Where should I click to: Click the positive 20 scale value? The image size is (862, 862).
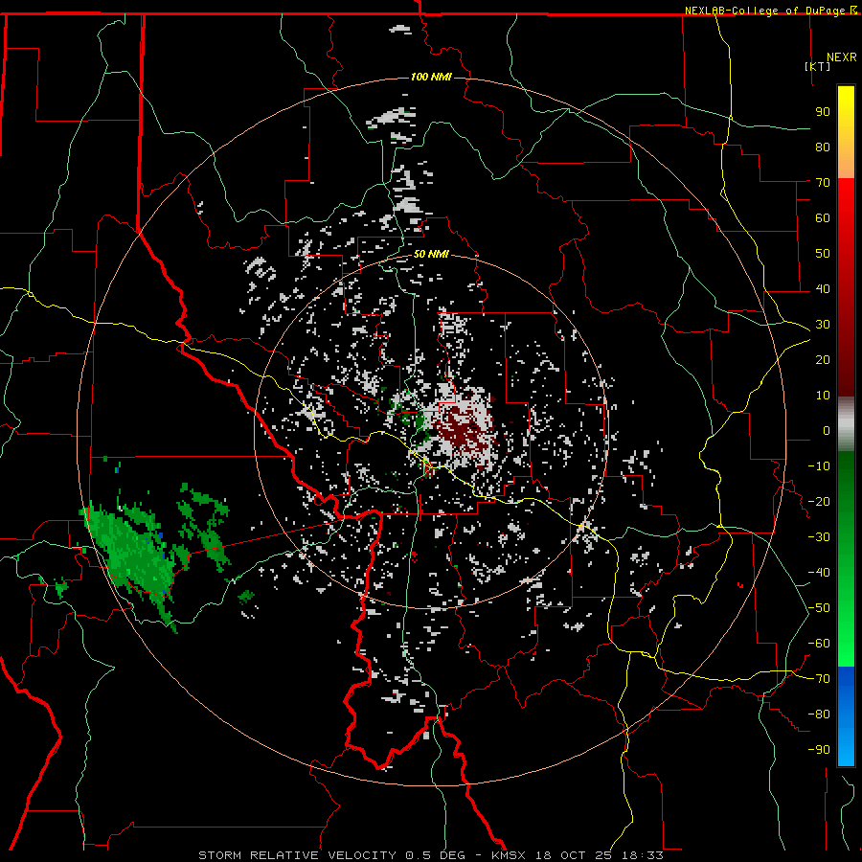pyautogui.click(x=823, y=360)
